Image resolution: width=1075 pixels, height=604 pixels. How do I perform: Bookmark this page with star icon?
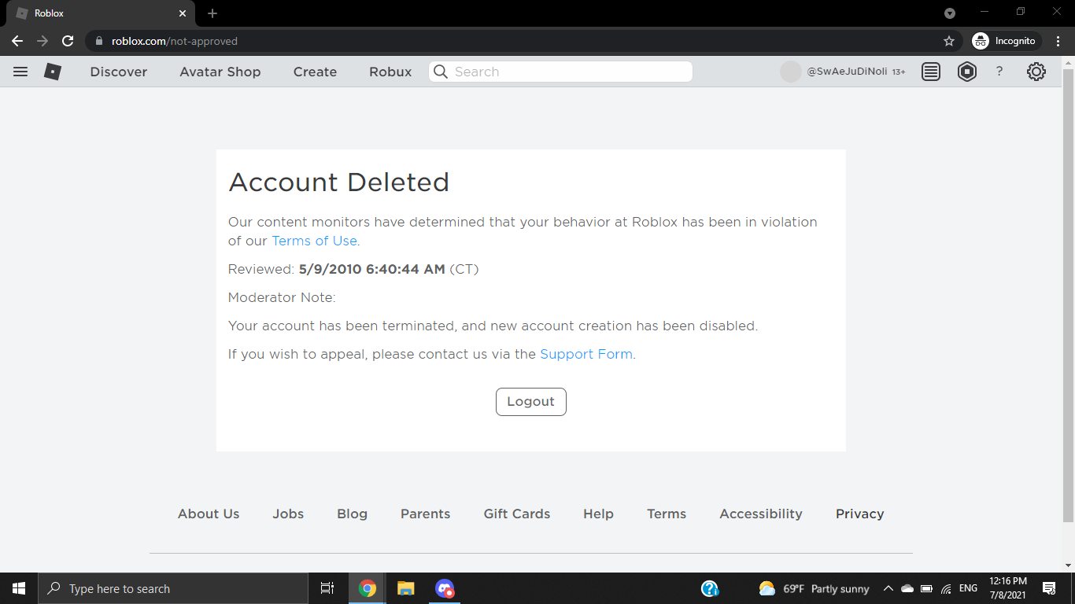[949, 41]
